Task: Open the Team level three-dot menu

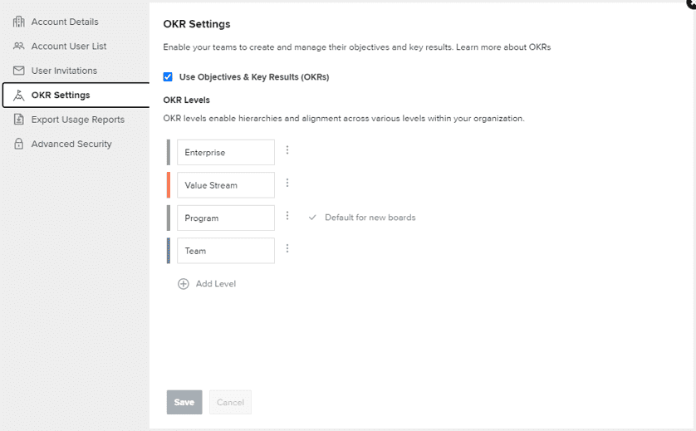Action: tap(287, 248)
